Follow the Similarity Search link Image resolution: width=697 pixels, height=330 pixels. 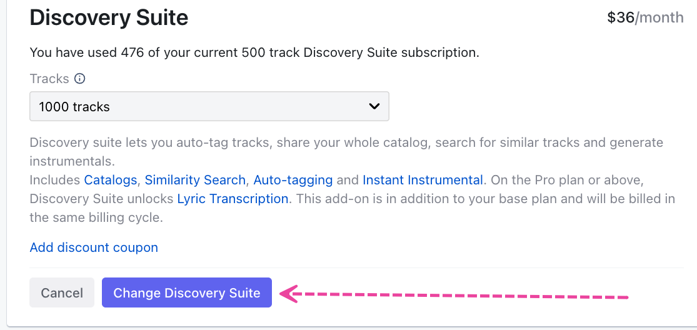(x=195, y=180)
